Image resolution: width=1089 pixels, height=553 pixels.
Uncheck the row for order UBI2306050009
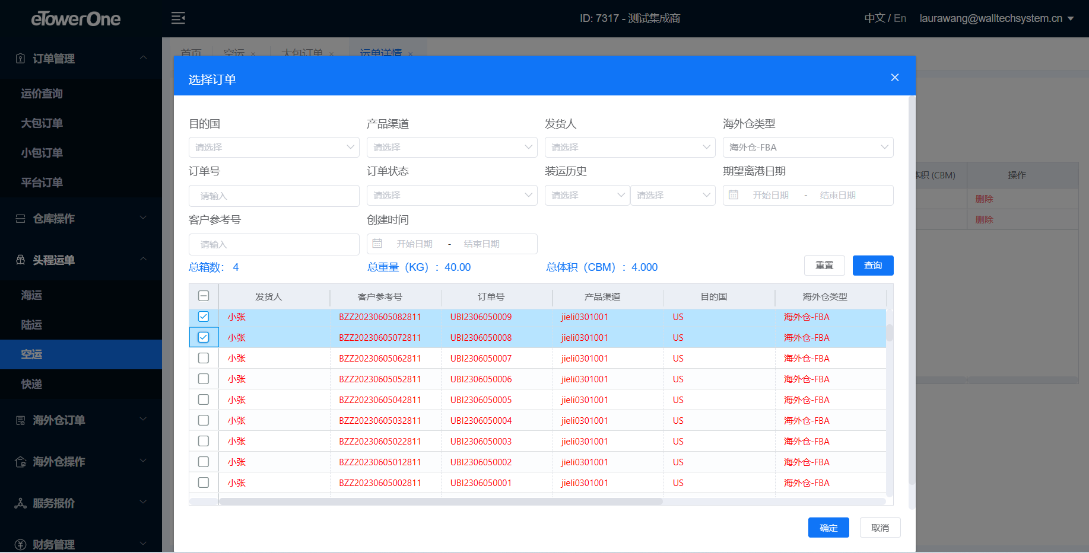coord(204,317)
